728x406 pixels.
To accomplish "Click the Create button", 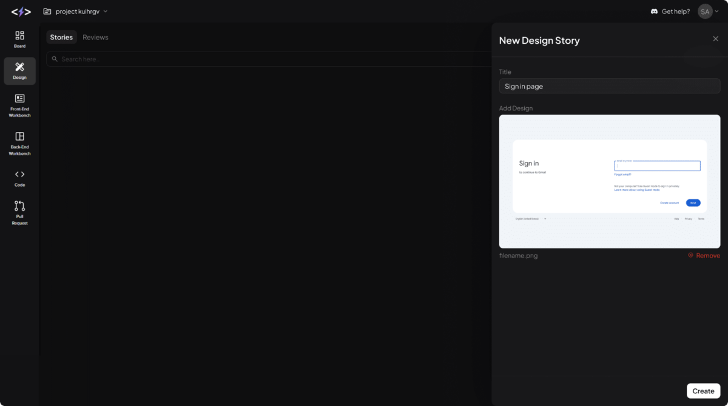I will [703, 390].
